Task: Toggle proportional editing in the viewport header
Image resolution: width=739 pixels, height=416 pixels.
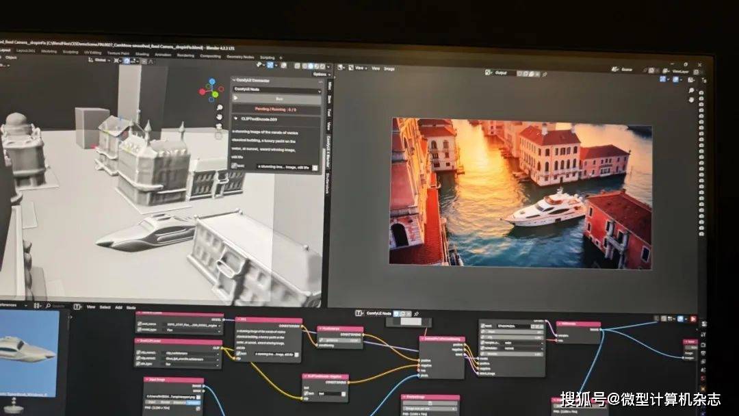Action: click(144, 62)
